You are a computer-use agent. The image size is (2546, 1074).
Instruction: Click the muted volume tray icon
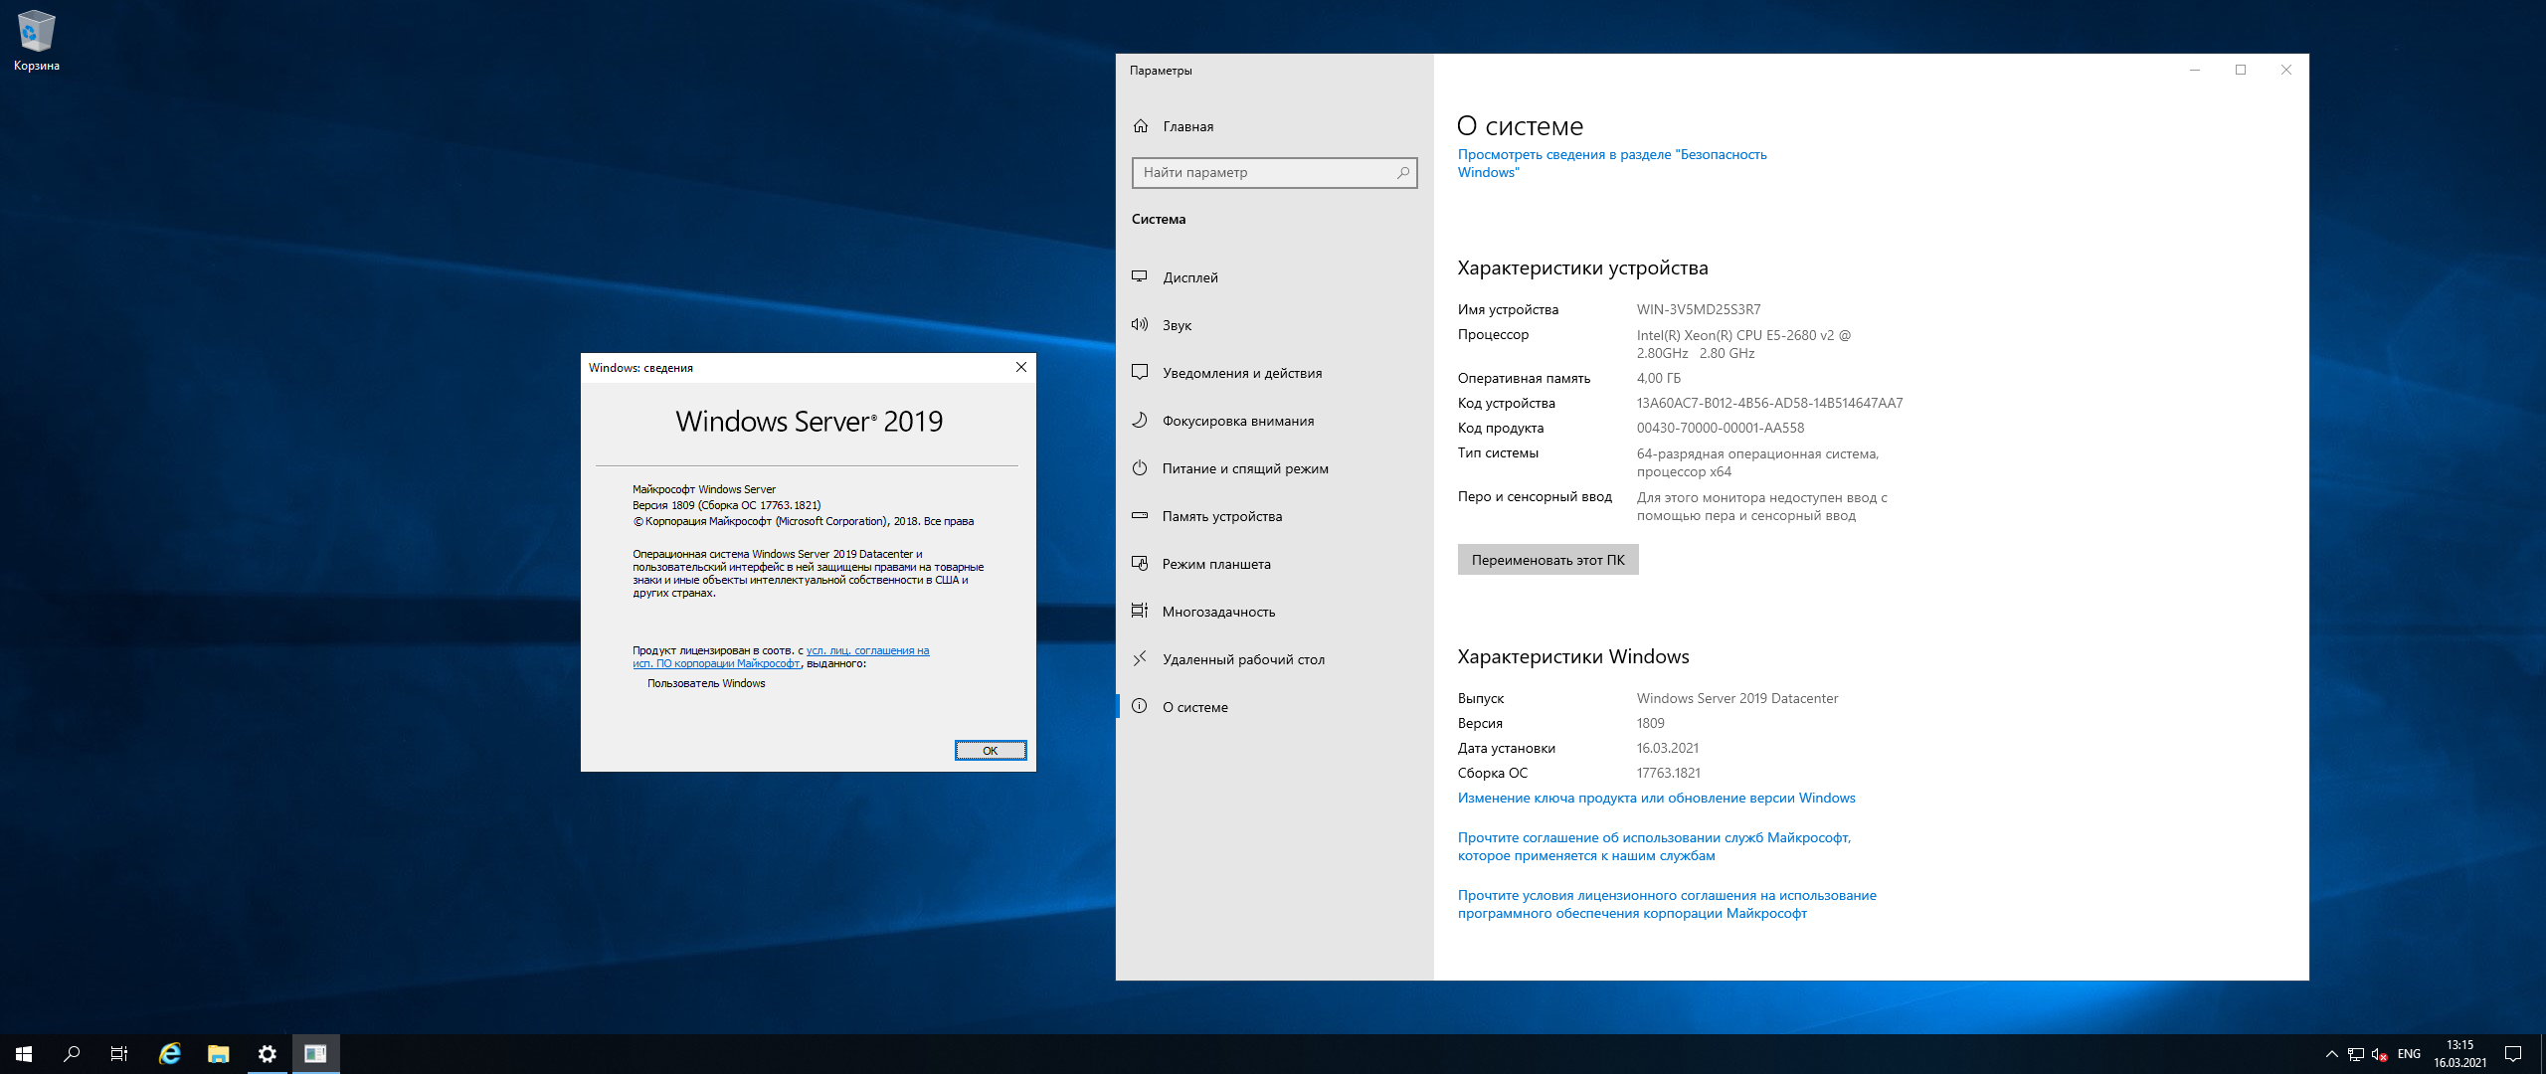tap(2380, 1054)
